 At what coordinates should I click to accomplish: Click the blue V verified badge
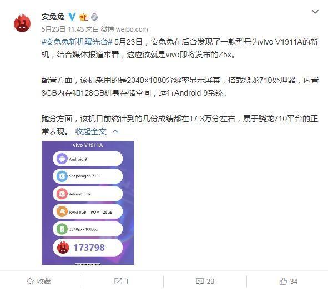72,17
